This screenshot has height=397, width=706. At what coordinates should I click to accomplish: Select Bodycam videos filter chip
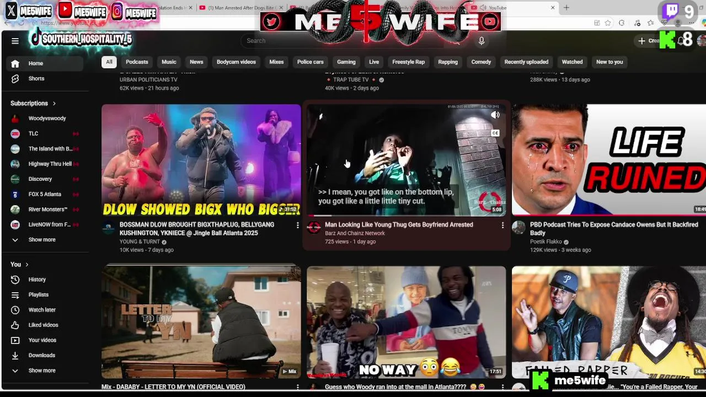[x=236, y=62]
